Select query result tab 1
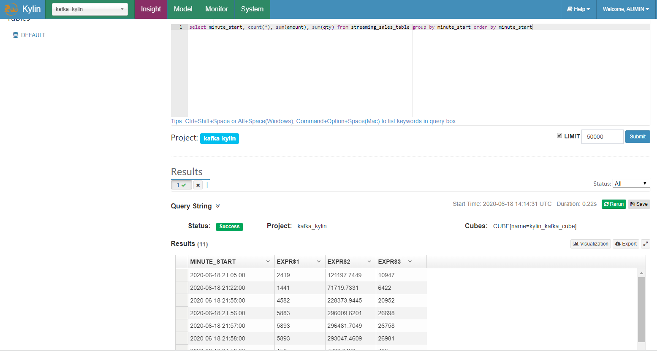The image size is (657, 351). [182, 185]
